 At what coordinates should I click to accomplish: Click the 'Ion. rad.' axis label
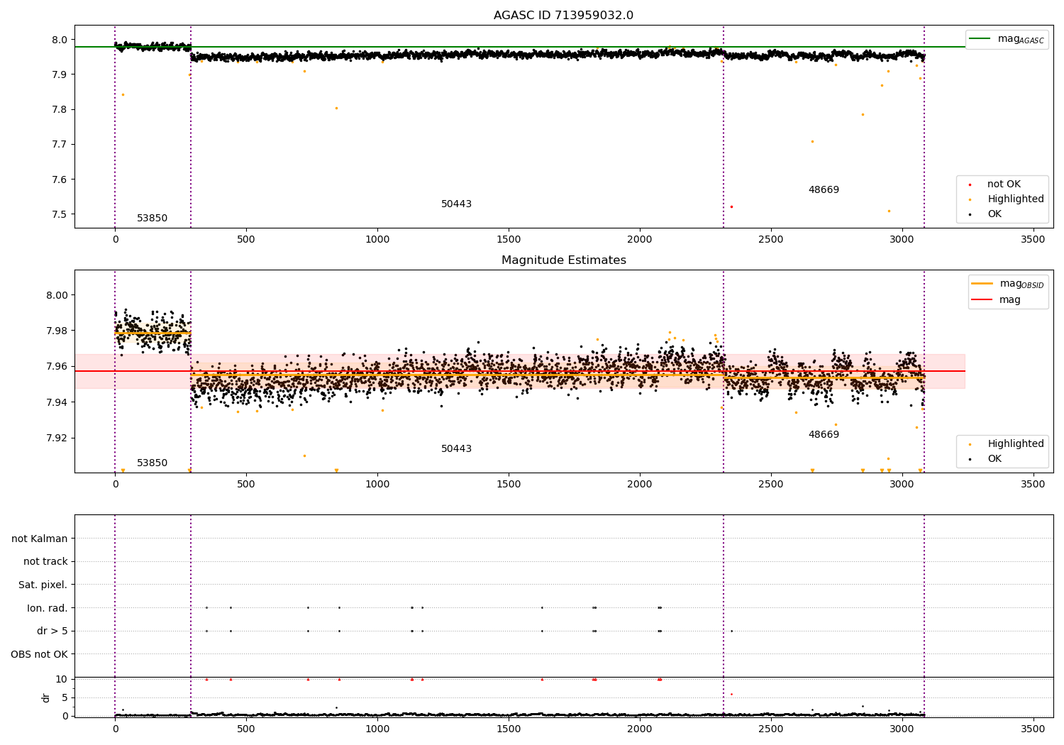tap(48, 608)
